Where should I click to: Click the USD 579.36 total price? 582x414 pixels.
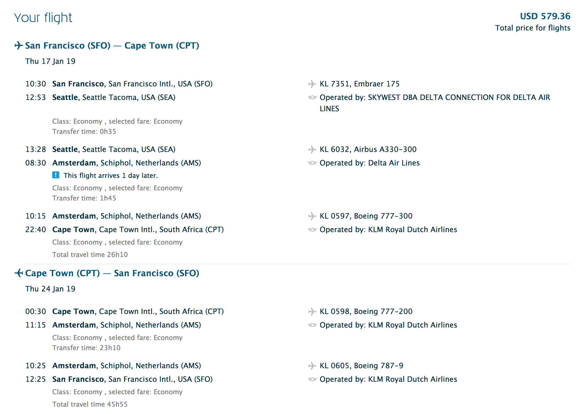point(545,16)
